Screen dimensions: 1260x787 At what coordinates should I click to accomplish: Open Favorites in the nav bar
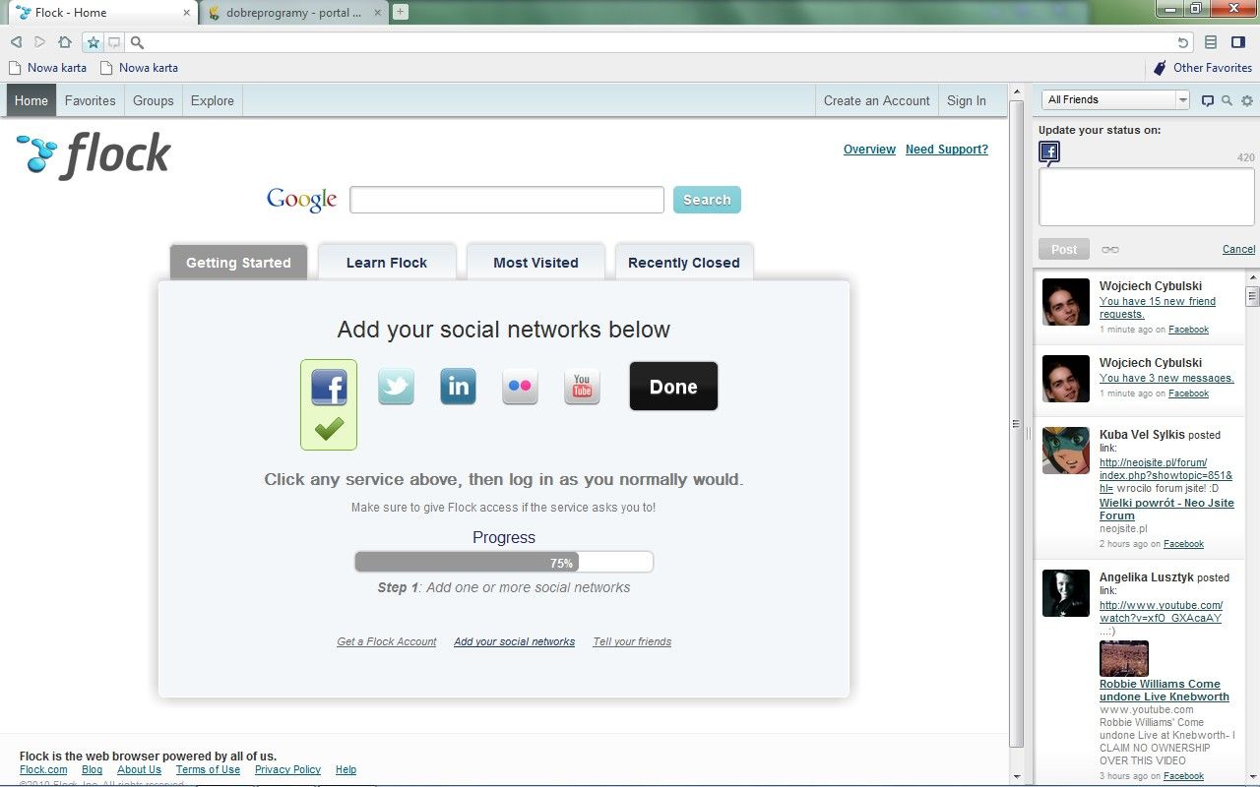pos(91,100)
